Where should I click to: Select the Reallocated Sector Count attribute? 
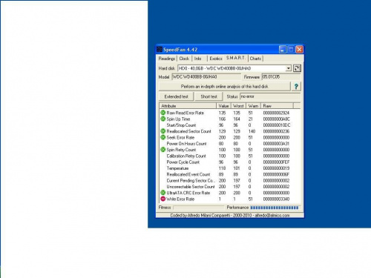point(188,131)
